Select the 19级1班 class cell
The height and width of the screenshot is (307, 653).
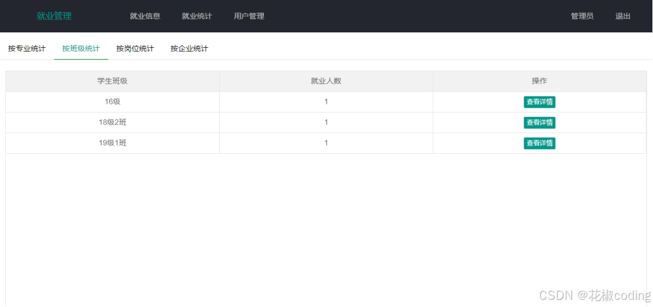pos(112,143)
